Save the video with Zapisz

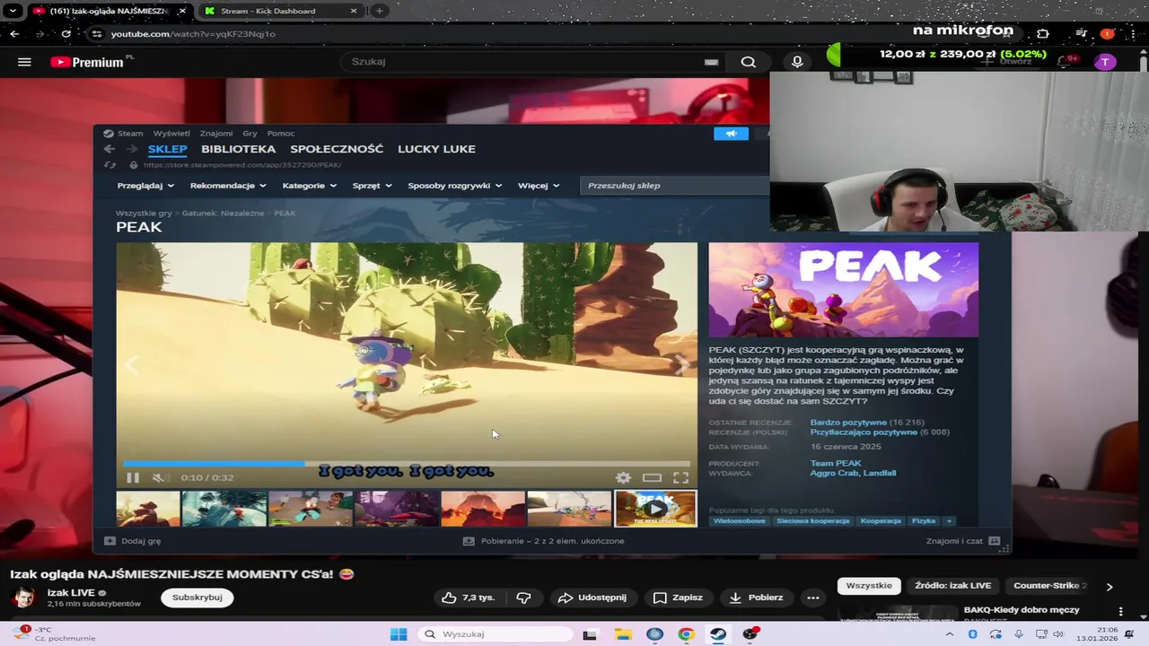coord(678,598)
